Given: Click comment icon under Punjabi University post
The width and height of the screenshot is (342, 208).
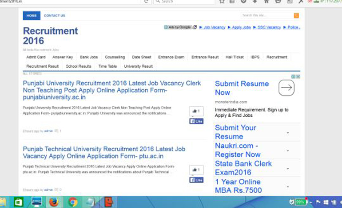Looking at the screenshot, I should point(56,131).
